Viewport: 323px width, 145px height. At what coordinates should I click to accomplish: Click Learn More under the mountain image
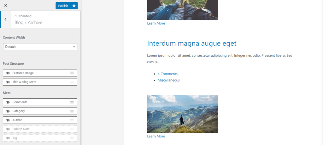point(156,136)
